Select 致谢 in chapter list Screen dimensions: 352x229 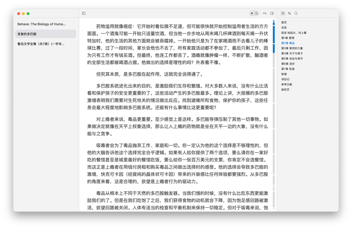[x=284, y=74]
